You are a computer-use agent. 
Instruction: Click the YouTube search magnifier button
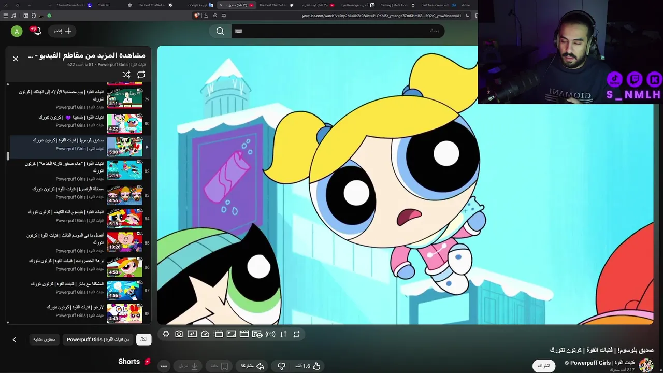click(220, 31)
